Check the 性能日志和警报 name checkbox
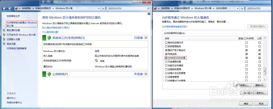The height and width of the screenshot is (109, 273). click(x=166, y=65)
